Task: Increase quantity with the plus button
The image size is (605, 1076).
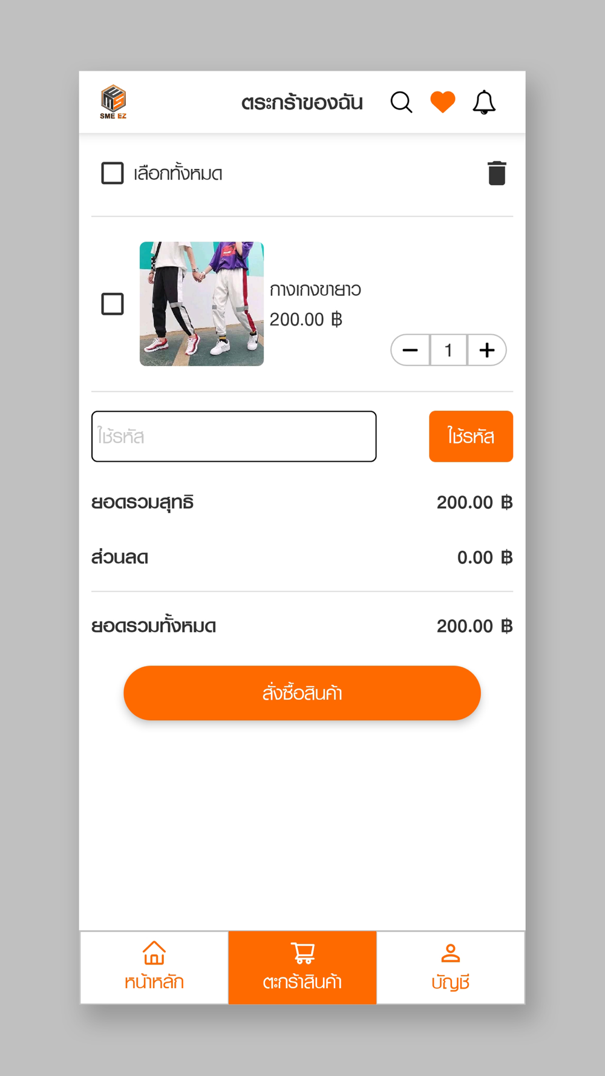Action: click(487, 350)
